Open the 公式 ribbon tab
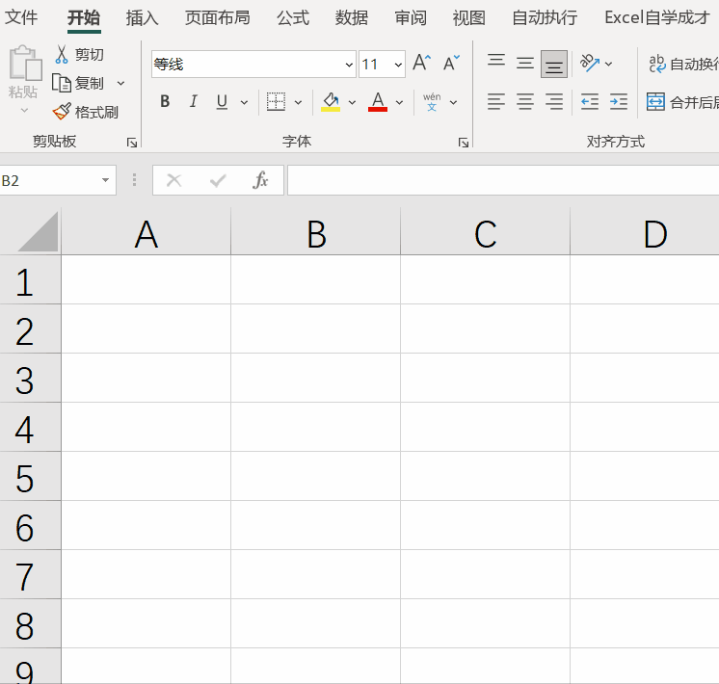This screenshot has height=684, width=719. (x=293, y=18)
